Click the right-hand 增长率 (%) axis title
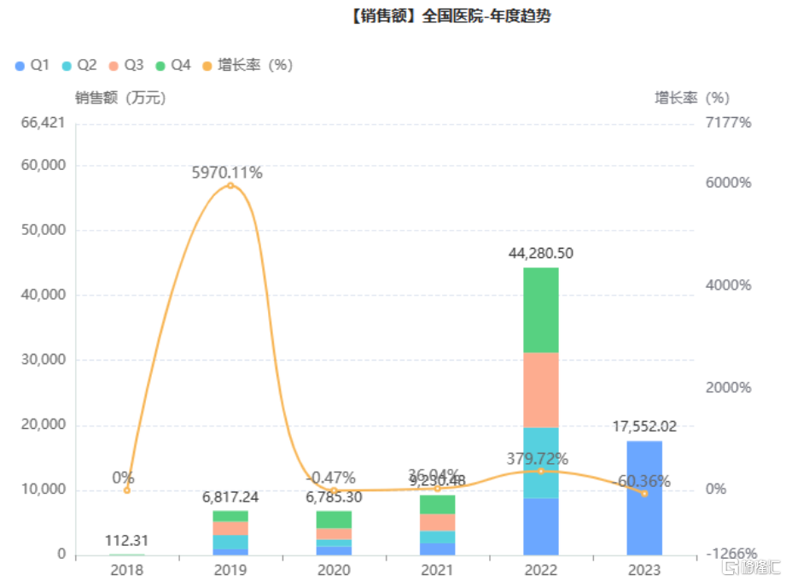 click(x=692, y=98)
